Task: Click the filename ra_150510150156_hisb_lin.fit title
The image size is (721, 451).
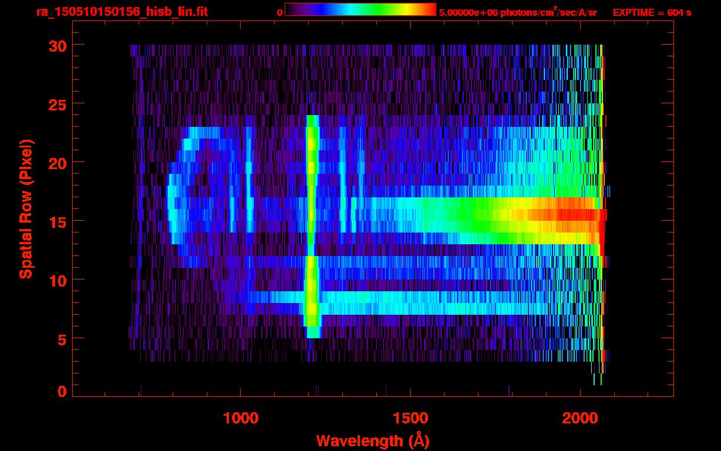Action: [x=122, y=12]
